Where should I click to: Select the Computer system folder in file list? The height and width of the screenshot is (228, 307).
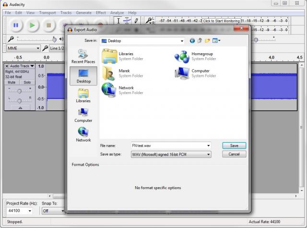(195, 73)
